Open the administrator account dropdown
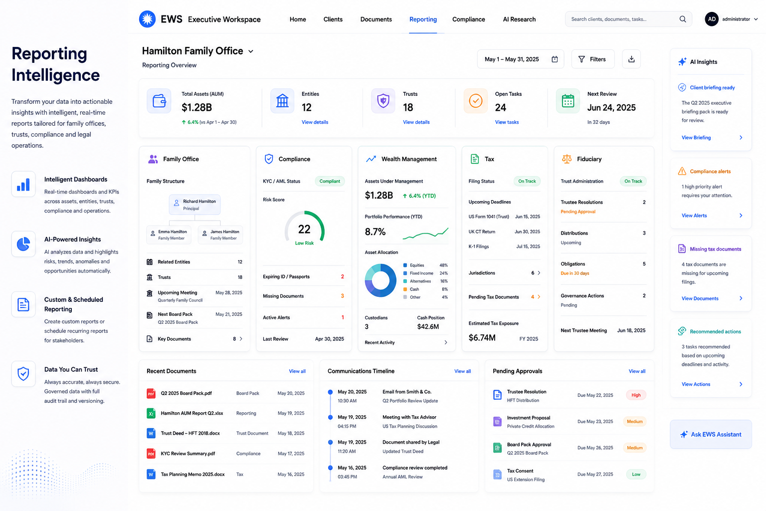Viewport: 766px width, 511px height. [x=756, y=19]
